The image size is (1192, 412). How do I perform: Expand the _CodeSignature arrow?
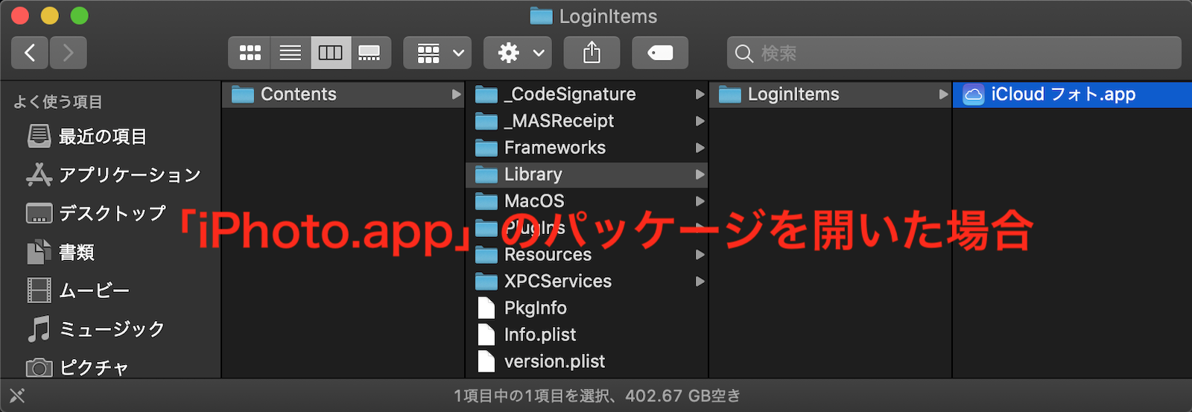pos(700,95)
